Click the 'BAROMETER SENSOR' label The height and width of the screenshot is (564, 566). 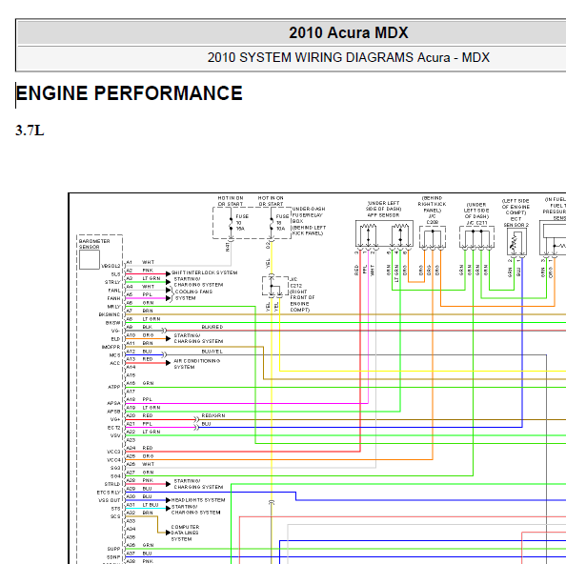pos(93,244)
